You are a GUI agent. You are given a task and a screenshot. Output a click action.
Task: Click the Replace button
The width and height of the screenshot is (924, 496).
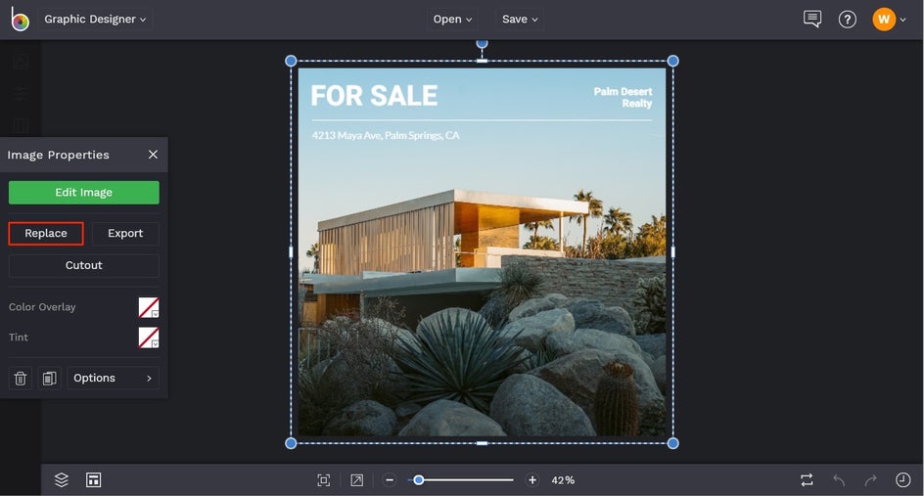pos(46,233)
